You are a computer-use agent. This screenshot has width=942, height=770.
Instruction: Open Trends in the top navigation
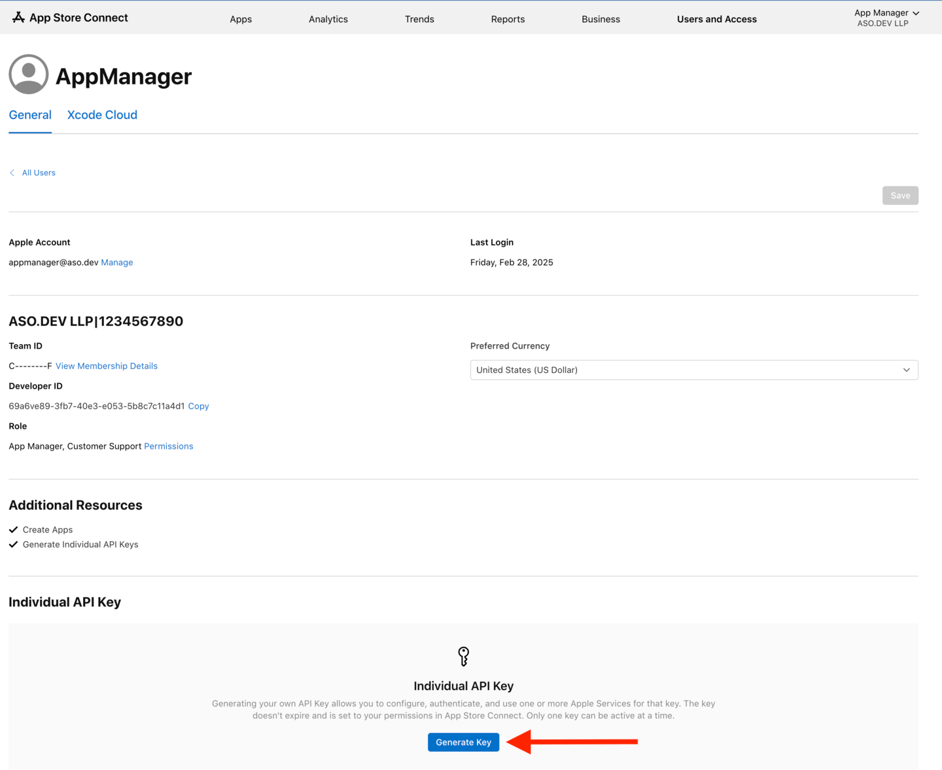pyautogui.click(x=419, y=19)
